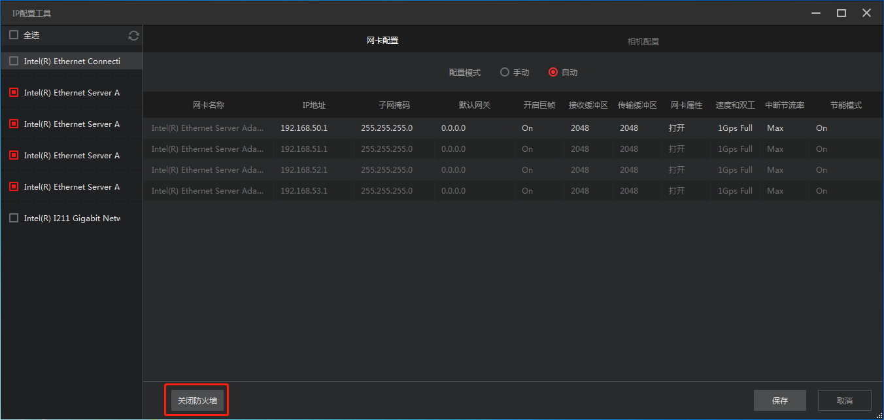
Task: Click the 取消 cancel button
Action: click(x=845, y=400)
